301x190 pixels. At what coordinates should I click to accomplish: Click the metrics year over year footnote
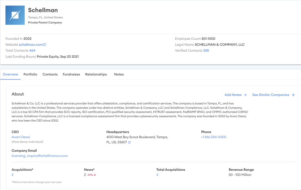[37, 182]
